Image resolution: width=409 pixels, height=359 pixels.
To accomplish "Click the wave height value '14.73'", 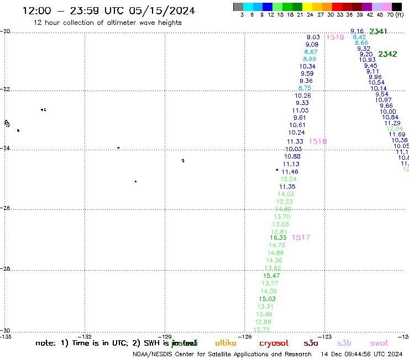I will (277, 245).
